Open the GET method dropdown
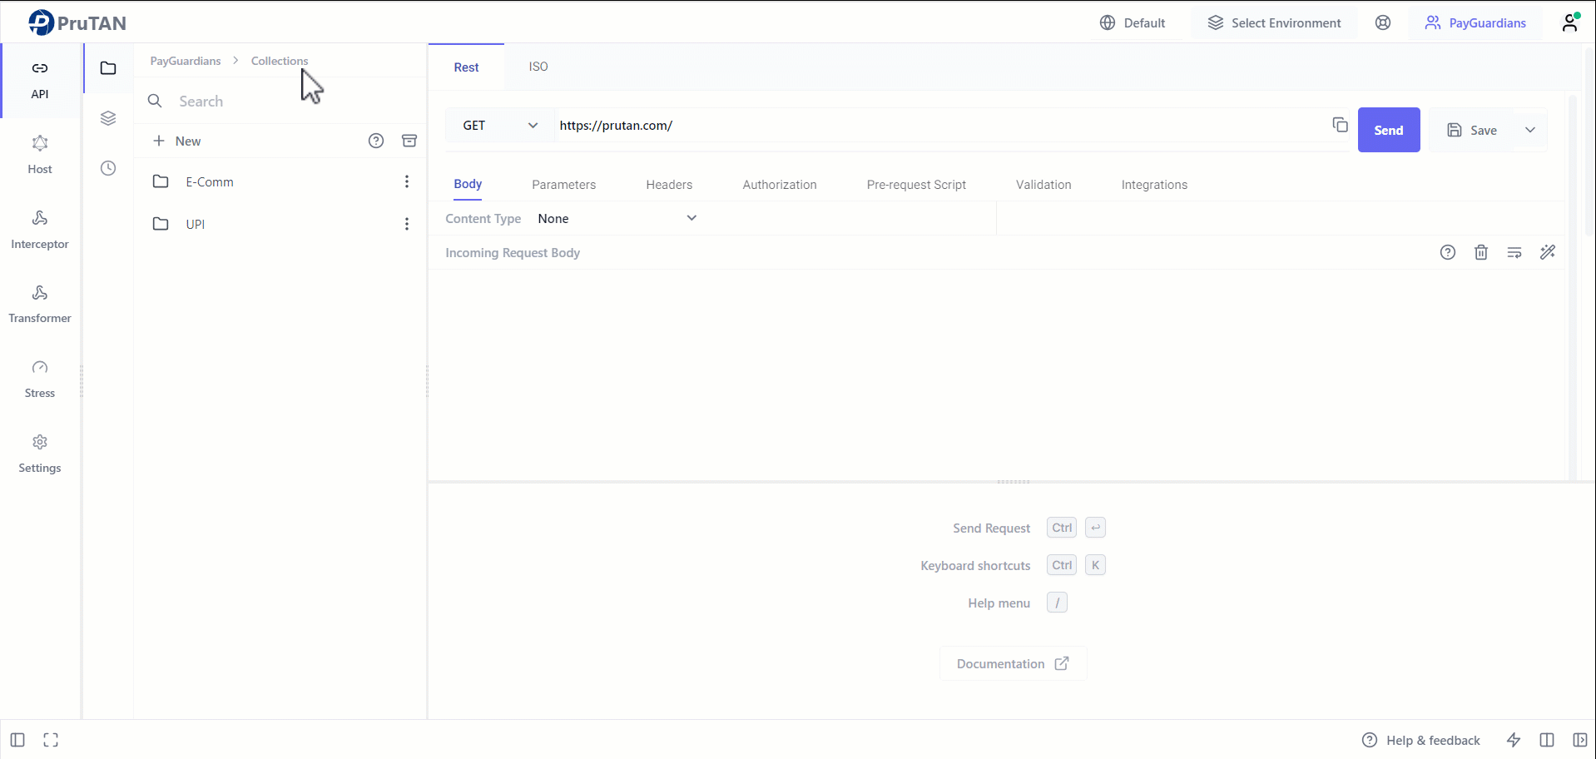 [x=499, y=126]
